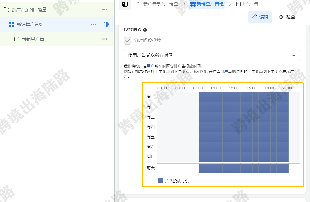Click the 21:00 column header
Screen dimensions: 310x202
[287, 88]
